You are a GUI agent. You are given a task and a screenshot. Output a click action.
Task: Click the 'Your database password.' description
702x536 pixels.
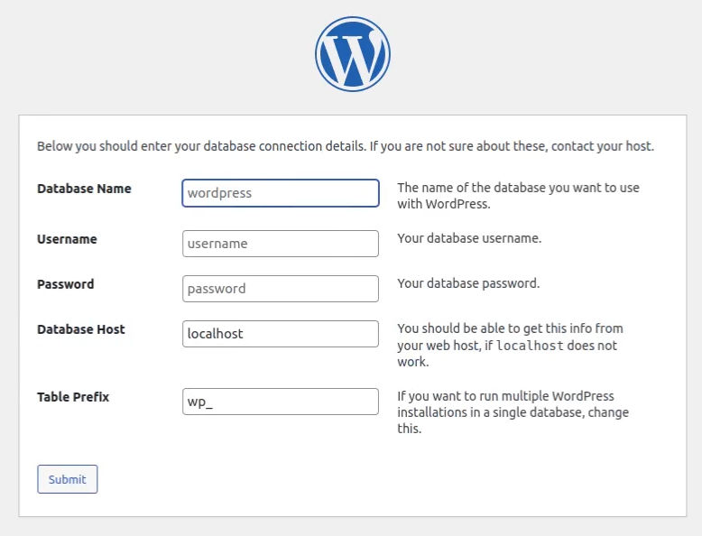[x=468, y=283]
